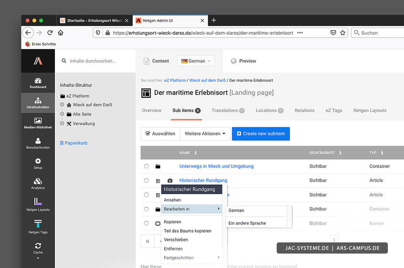This screenshot has height=268, width=404.
Task: Open the Netgen Tags sidebar section
Action: [x=38, y=227]
